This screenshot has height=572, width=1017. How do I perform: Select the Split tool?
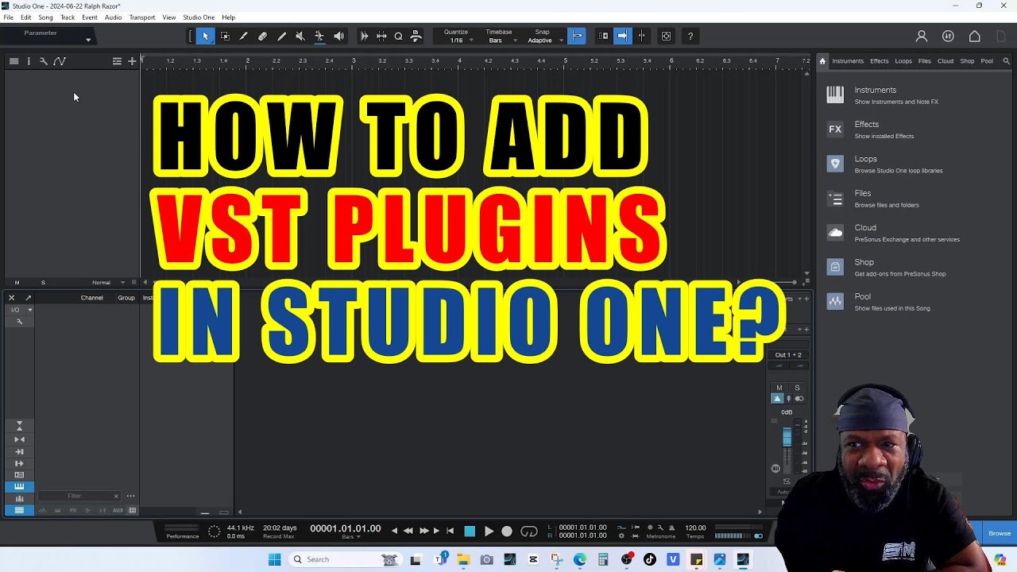(x=244, y=36)
